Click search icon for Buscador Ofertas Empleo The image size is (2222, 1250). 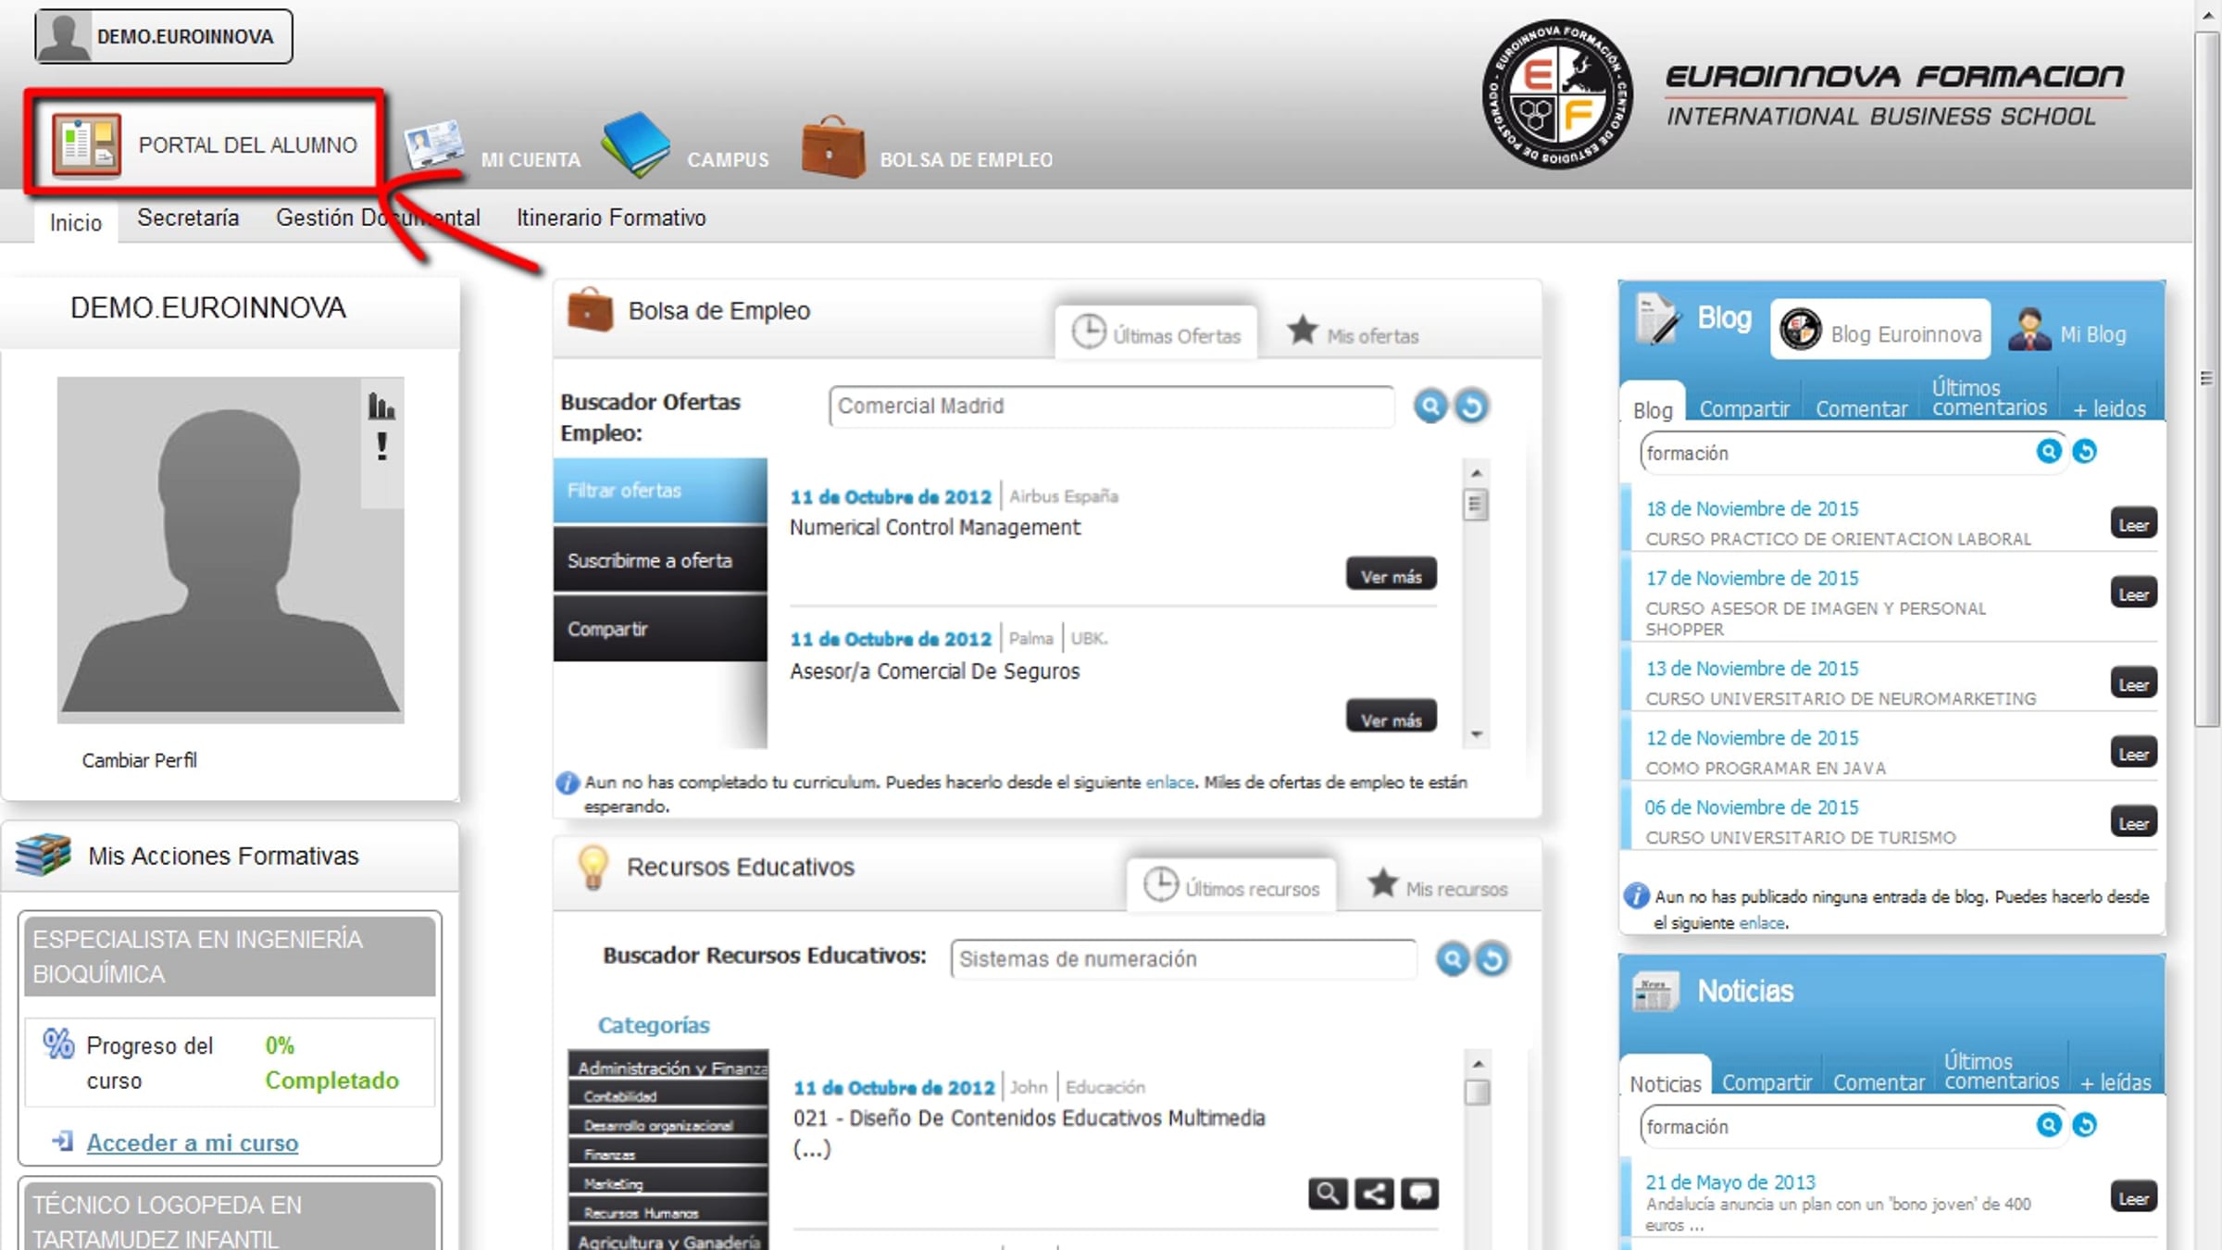pos(1430,406)
